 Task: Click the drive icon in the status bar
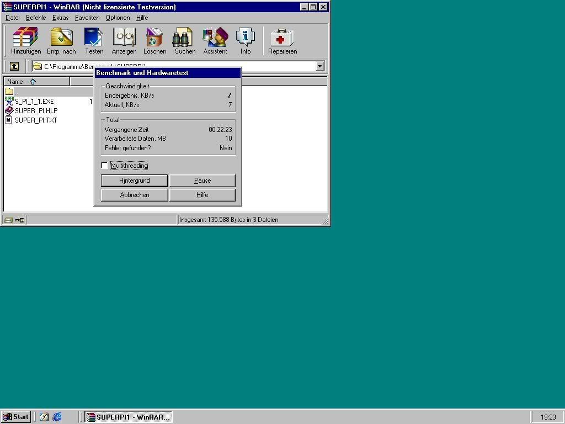(8, 220)
